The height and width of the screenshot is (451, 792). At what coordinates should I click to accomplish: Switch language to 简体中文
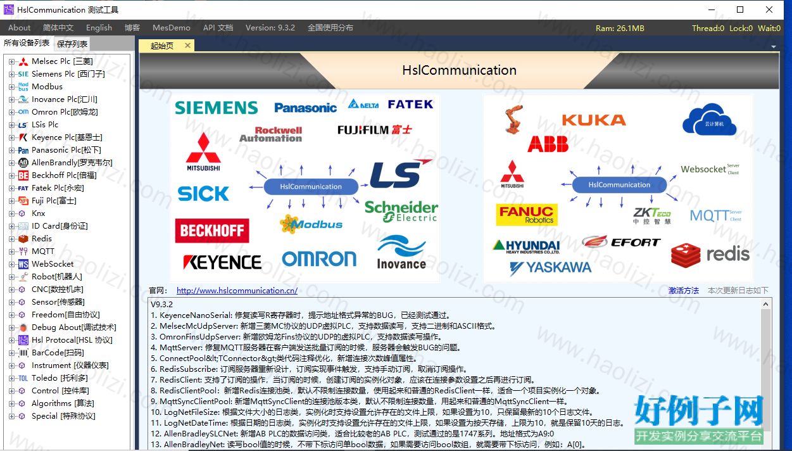tap(58, 28)
